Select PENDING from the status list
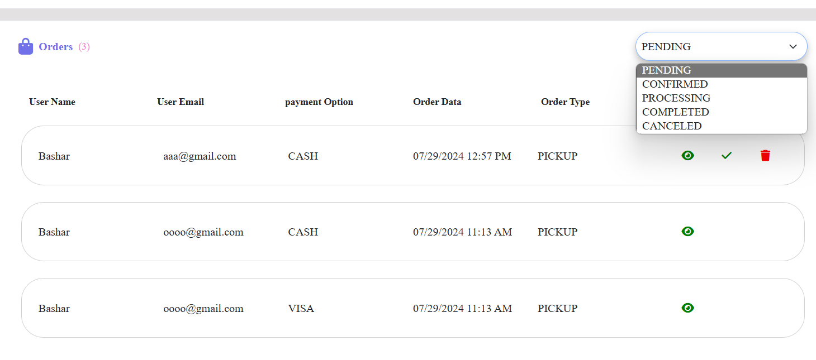The height and width of the screenshot is (360, 816). click(667, 70)
